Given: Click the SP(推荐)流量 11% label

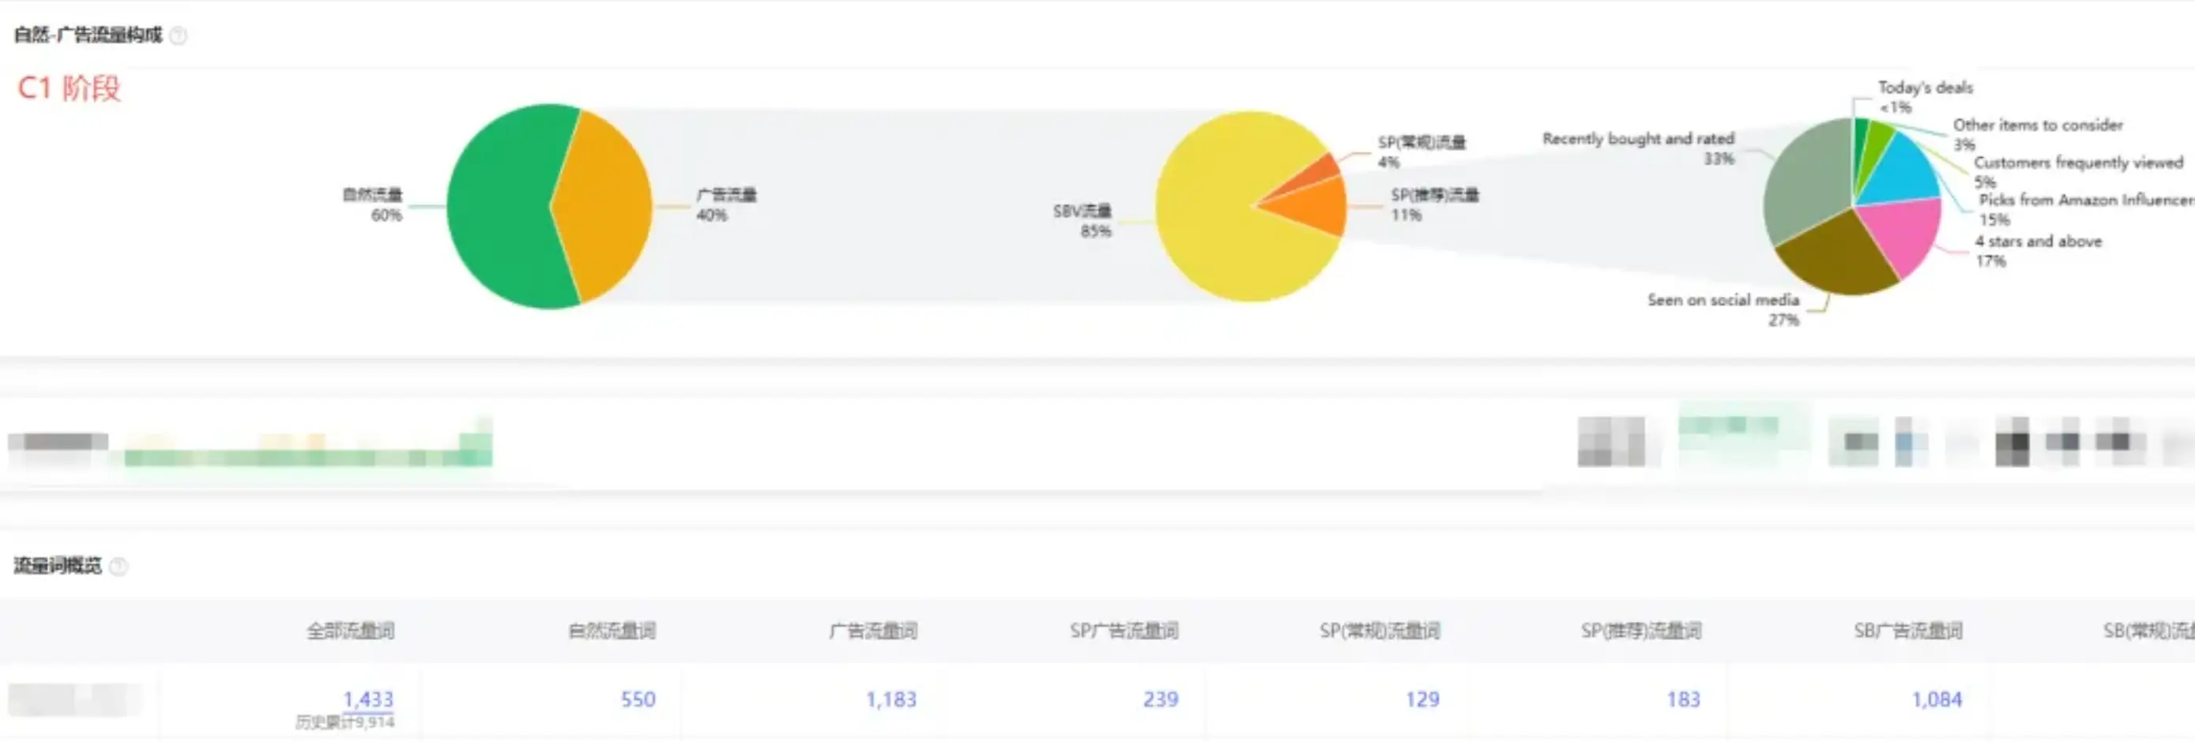Looking at the screenshot, I should pyautogui.click(x=1435, y=205).
